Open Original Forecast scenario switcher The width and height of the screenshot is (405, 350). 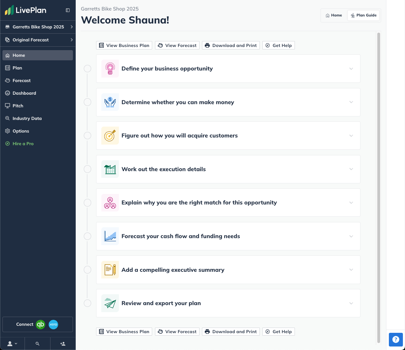tap(38, 40)
